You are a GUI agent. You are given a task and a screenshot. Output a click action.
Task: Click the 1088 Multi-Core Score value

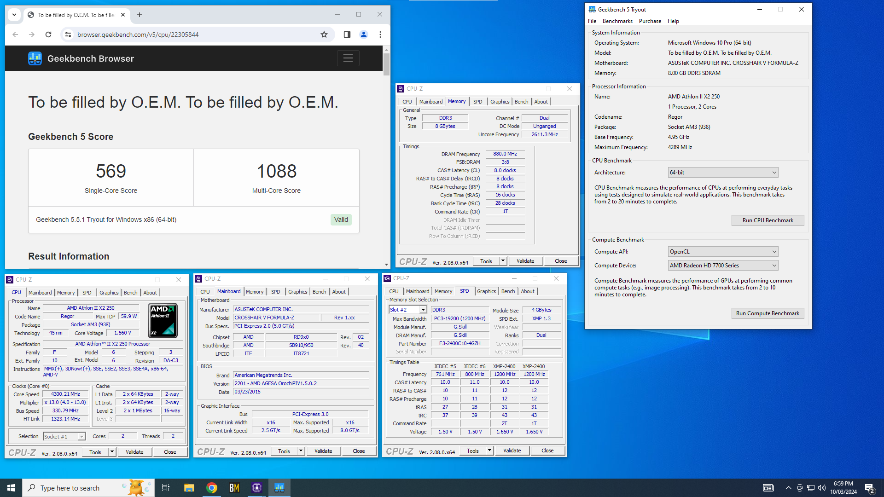pos(276,171)
